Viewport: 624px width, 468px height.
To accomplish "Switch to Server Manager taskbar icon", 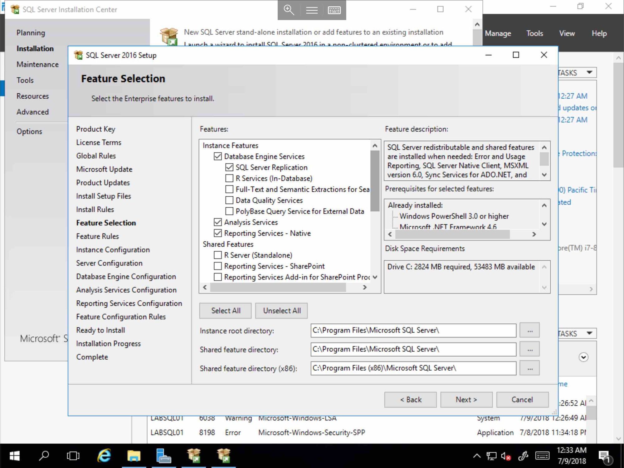I will (163, 456).
